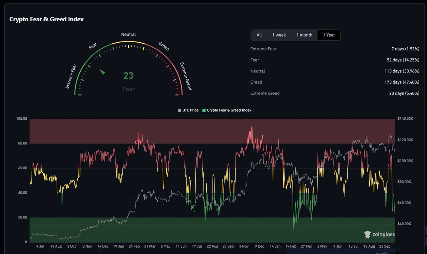Click the green "23" gauge reading
The height and width of the screenshot is (254, 427).
(x=128, y=75)
